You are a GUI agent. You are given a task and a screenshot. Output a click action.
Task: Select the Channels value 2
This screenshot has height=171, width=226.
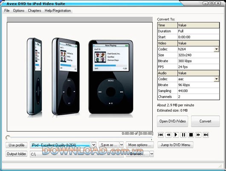tap(198, 97)
